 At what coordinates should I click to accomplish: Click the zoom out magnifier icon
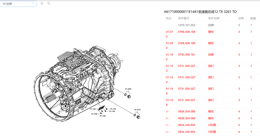tap(49, 4)
